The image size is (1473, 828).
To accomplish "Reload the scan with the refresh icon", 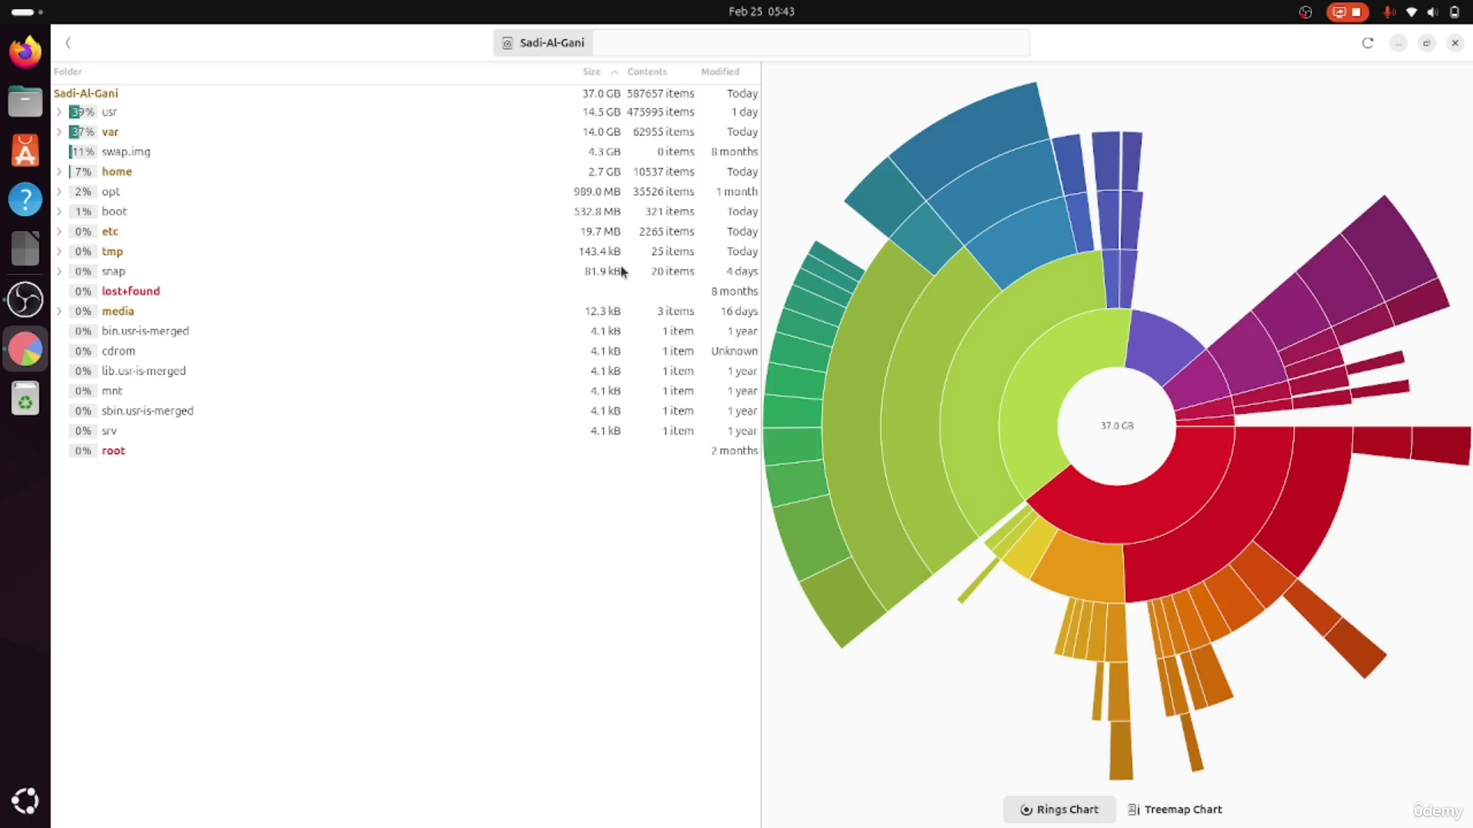I will point(1367,43).
